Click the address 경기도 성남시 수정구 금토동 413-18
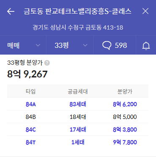The width and height of the screenshot is (156, 157). (x=78, y=28)
